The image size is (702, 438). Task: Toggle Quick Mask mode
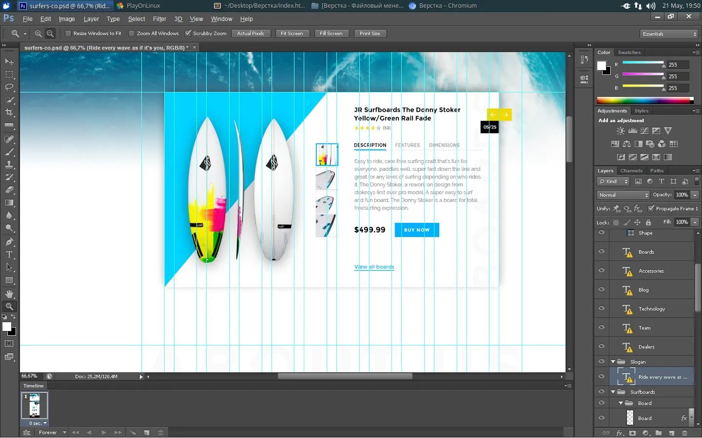pyautogui.click(x=9, y=344)
